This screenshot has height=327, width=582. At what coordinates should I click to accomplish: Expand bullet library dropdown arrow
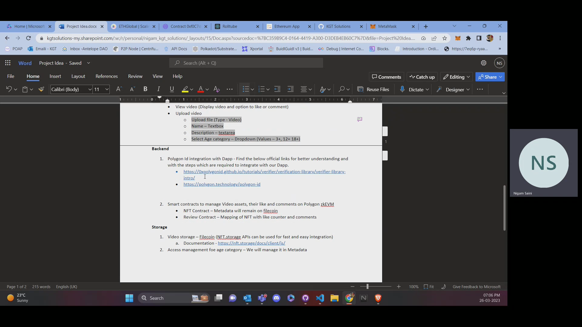pos(252,90)
